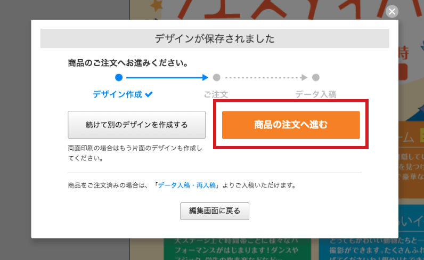The image size is (424, 260).
Task: Proceed with orange 商品の注文へ進む button
Action: (x=291, y=125)
